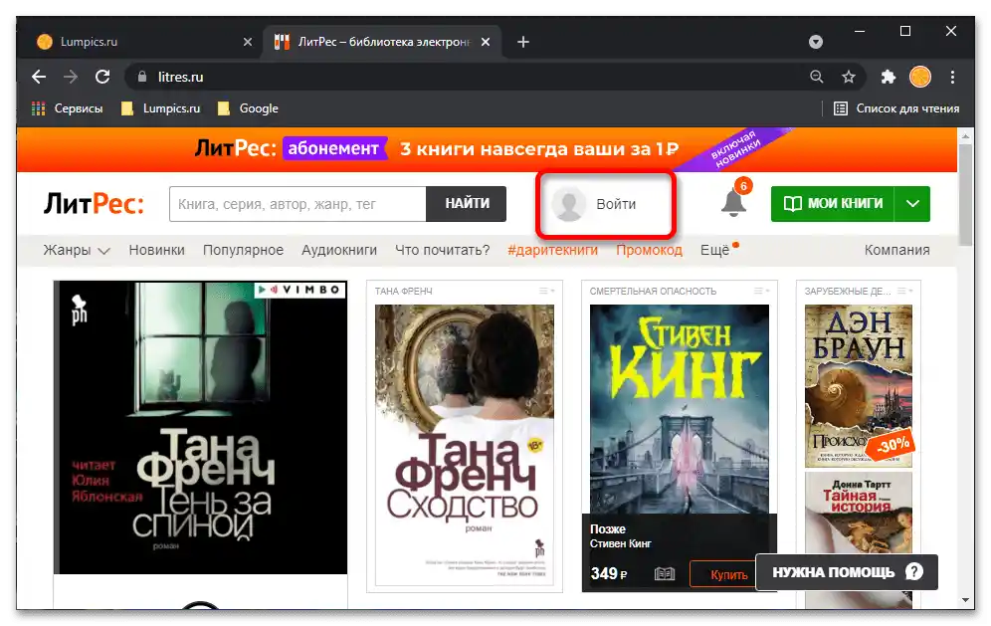Open the Lumpics.ru bookmark folder
The height and width of the screenshot is (626, 991).
click(x=160, y=108)
